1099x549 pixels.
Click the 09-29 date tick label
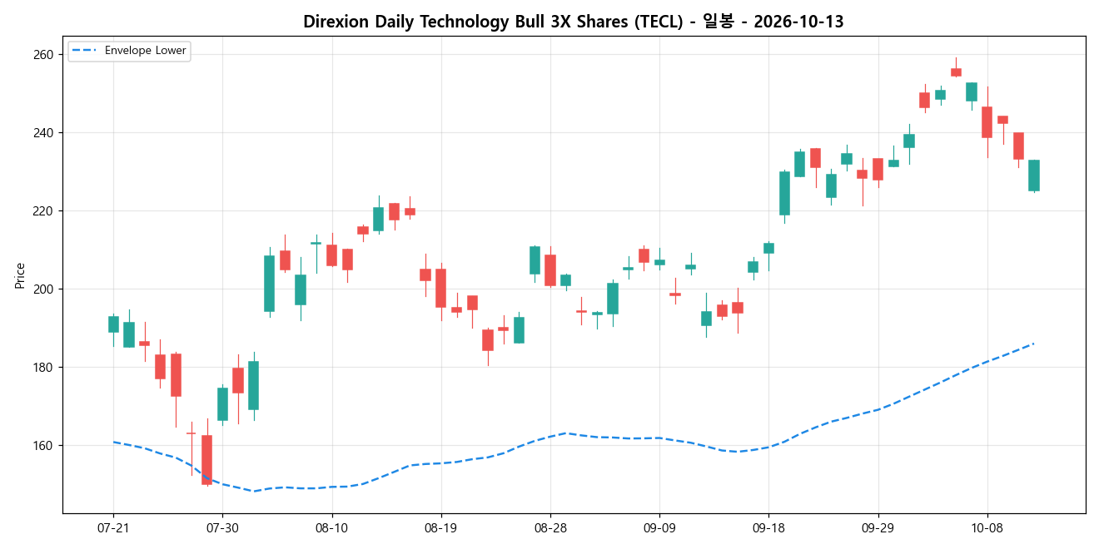878,528
